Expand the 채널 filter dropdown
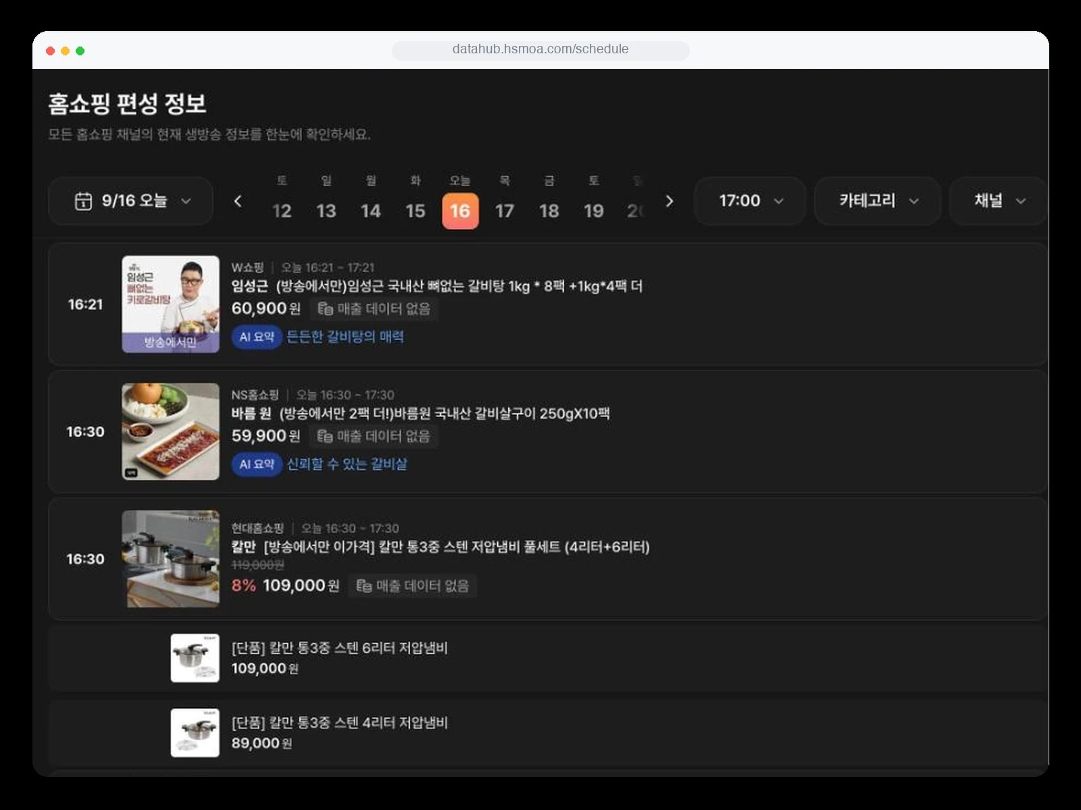Screen dimensions: 1081x810 (x=999, y=200)
